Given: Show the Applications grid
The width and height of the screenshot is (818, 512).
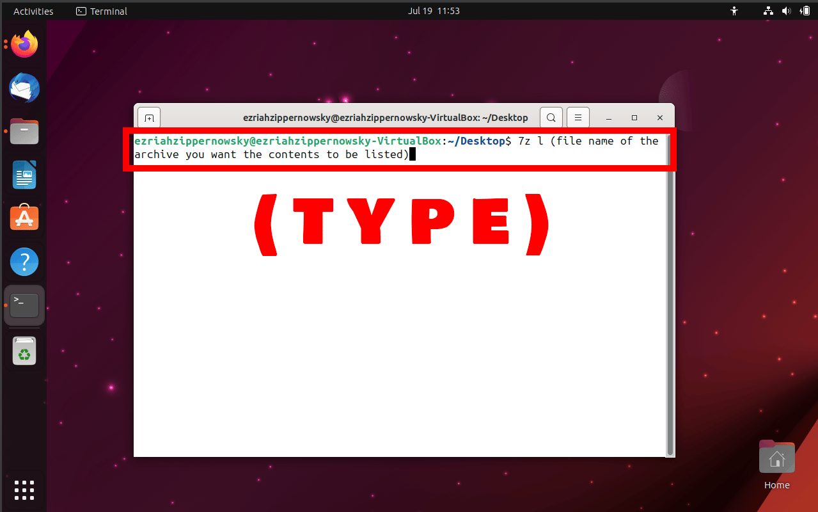Looking at the screenshot, I should [x=24, y=490].
